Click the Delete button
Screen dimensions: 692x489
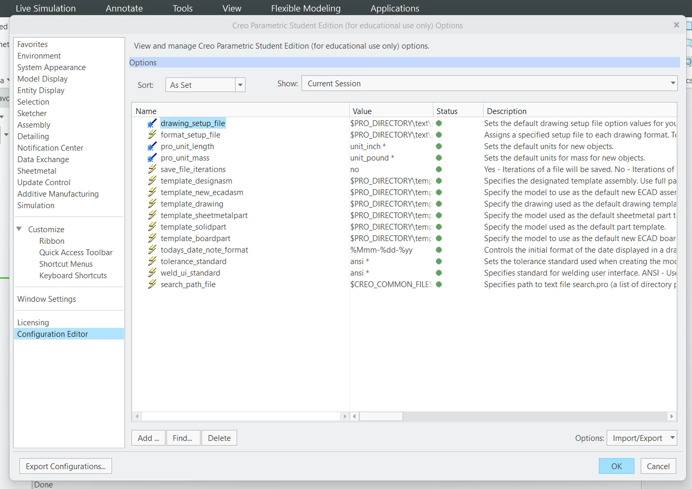(219, 438)
